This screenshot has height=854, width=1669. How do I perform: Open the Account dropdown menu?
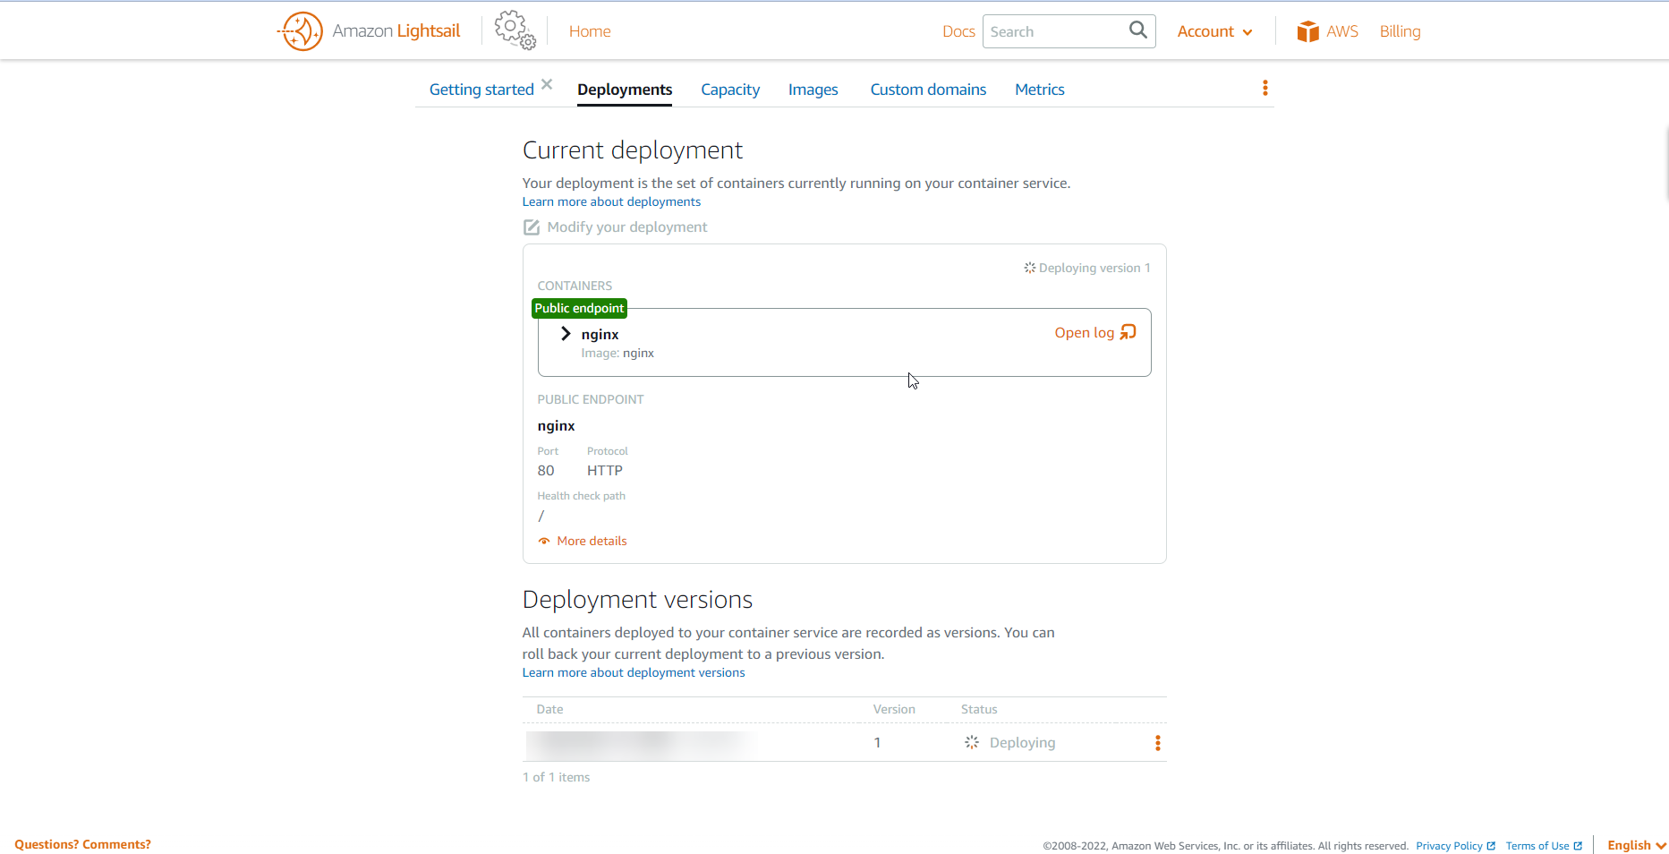point(1214,31)
